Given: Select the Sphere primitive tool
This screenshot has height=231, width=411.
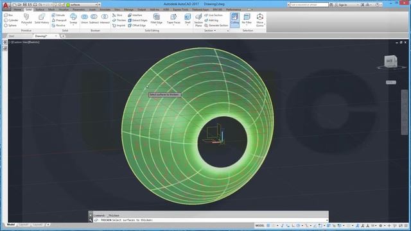Looking at the screenshot, I should coord(10,26).
